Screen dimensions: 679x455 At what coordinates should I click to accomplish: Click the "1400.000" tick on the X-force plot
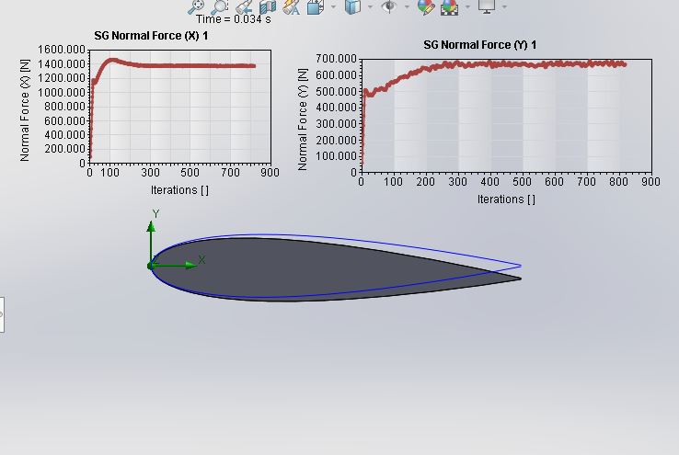61,64
